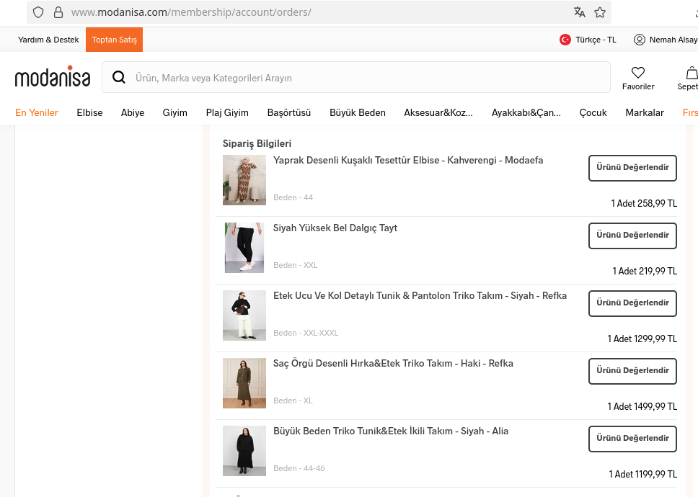Bookmark this page with star icon
The image size is (698, 497).
pyautogui.click(x=600, y=12)
